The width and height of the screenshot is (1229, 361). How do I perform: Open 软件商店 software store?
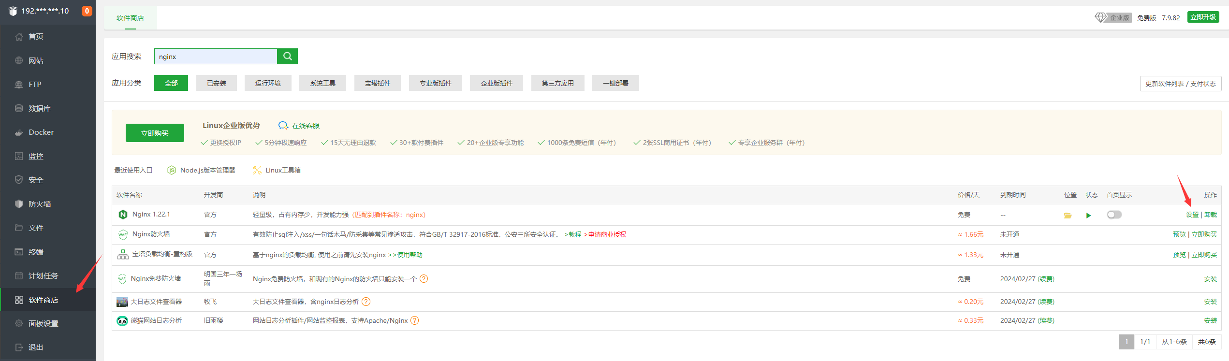[47, 300]
